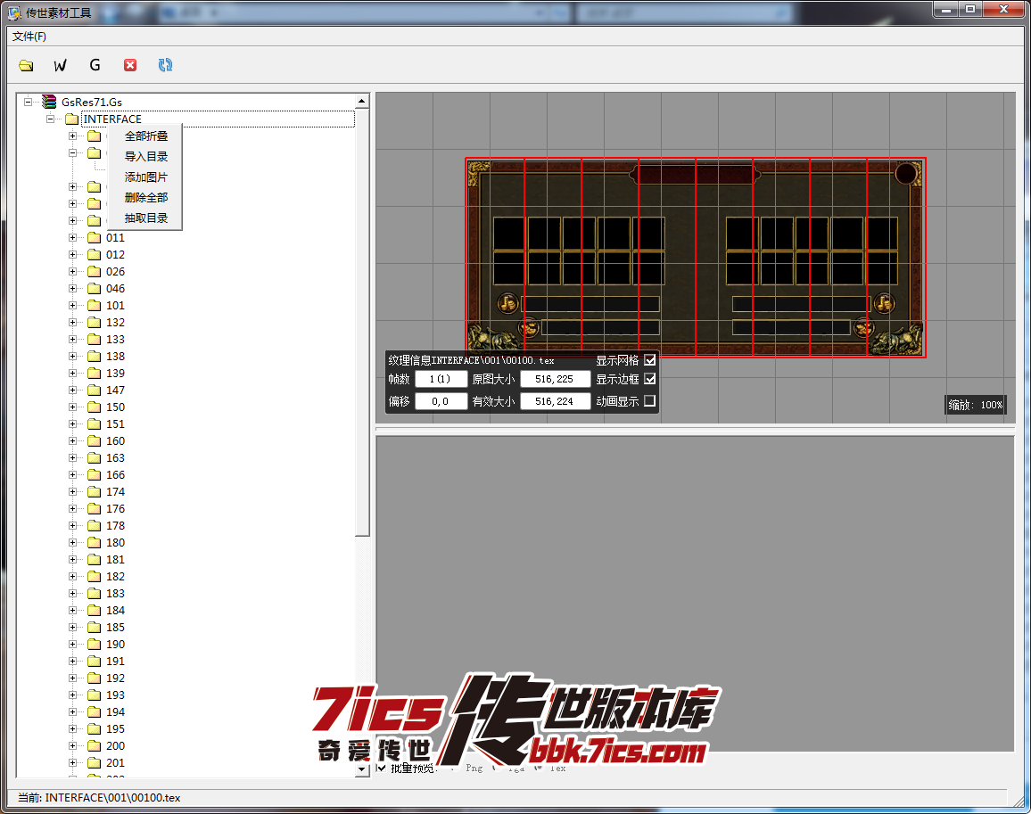1031x814 pixels.
Task: Click the blue refresh toolbar icon
Action: tap(165, 65)
